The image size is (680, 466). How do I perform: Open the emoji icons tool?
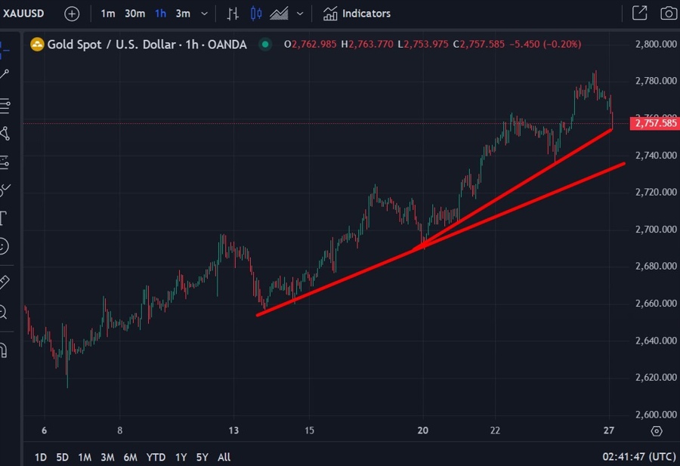click(x=4, y=246)
